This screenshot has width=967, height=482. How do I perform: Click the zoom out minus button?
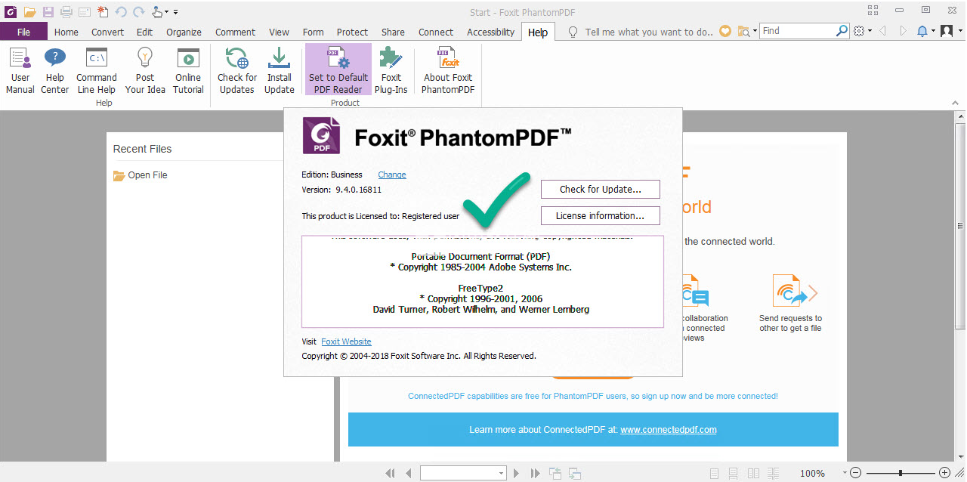pyautogui.click(x=856, y=473)
